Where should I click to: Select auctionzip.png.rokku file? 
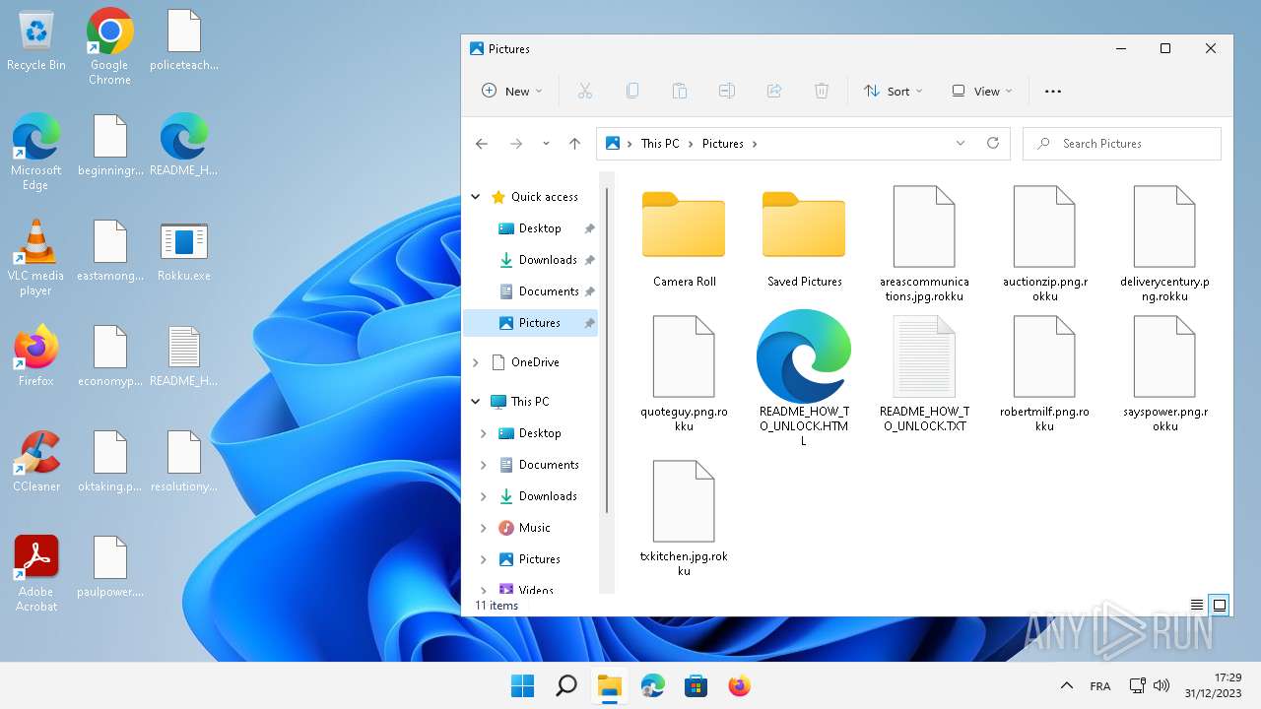(x=1045, y=244)
